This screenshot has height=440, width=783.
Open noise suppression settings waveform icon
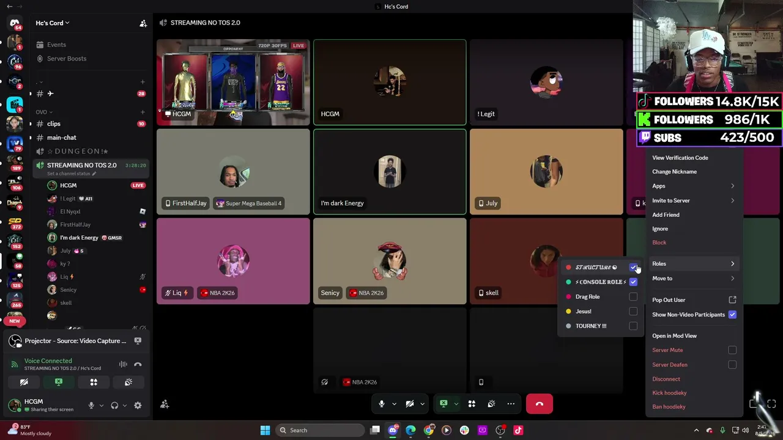click(x=123, y=364)
